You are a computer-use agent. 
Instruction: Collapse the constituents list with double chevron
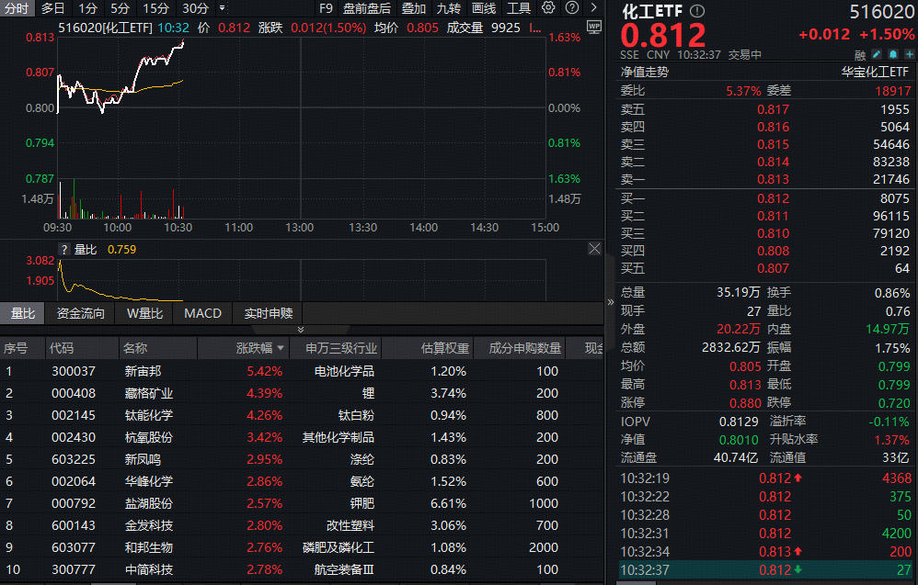click(x=300, y=329)
